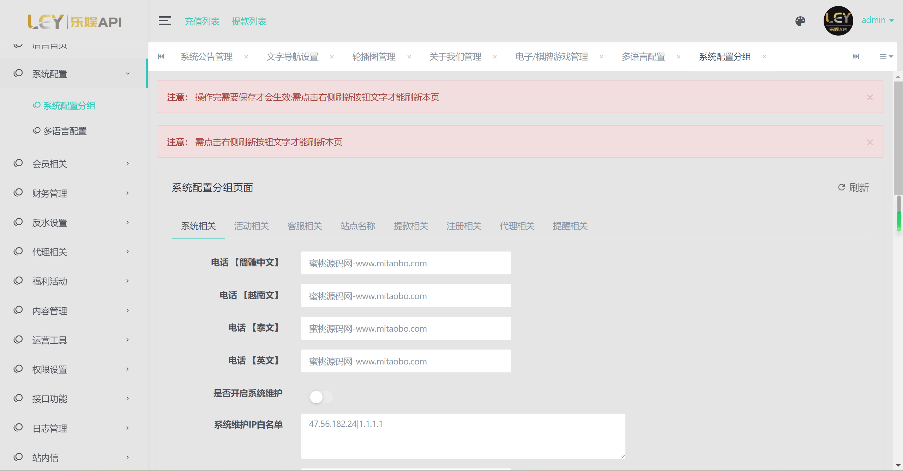Expand the 反水设置 sidebar menu
The image size is (903, 471).
(x=73, y=222)
